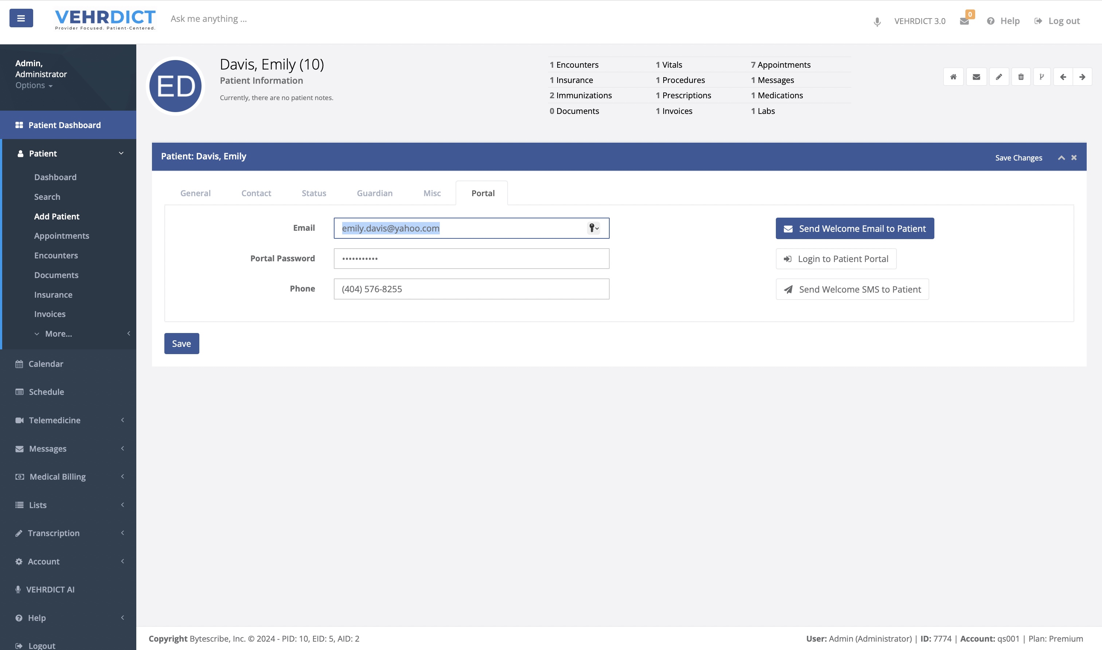
Task: Go to next patient arrow
Action: (1082, 77)
